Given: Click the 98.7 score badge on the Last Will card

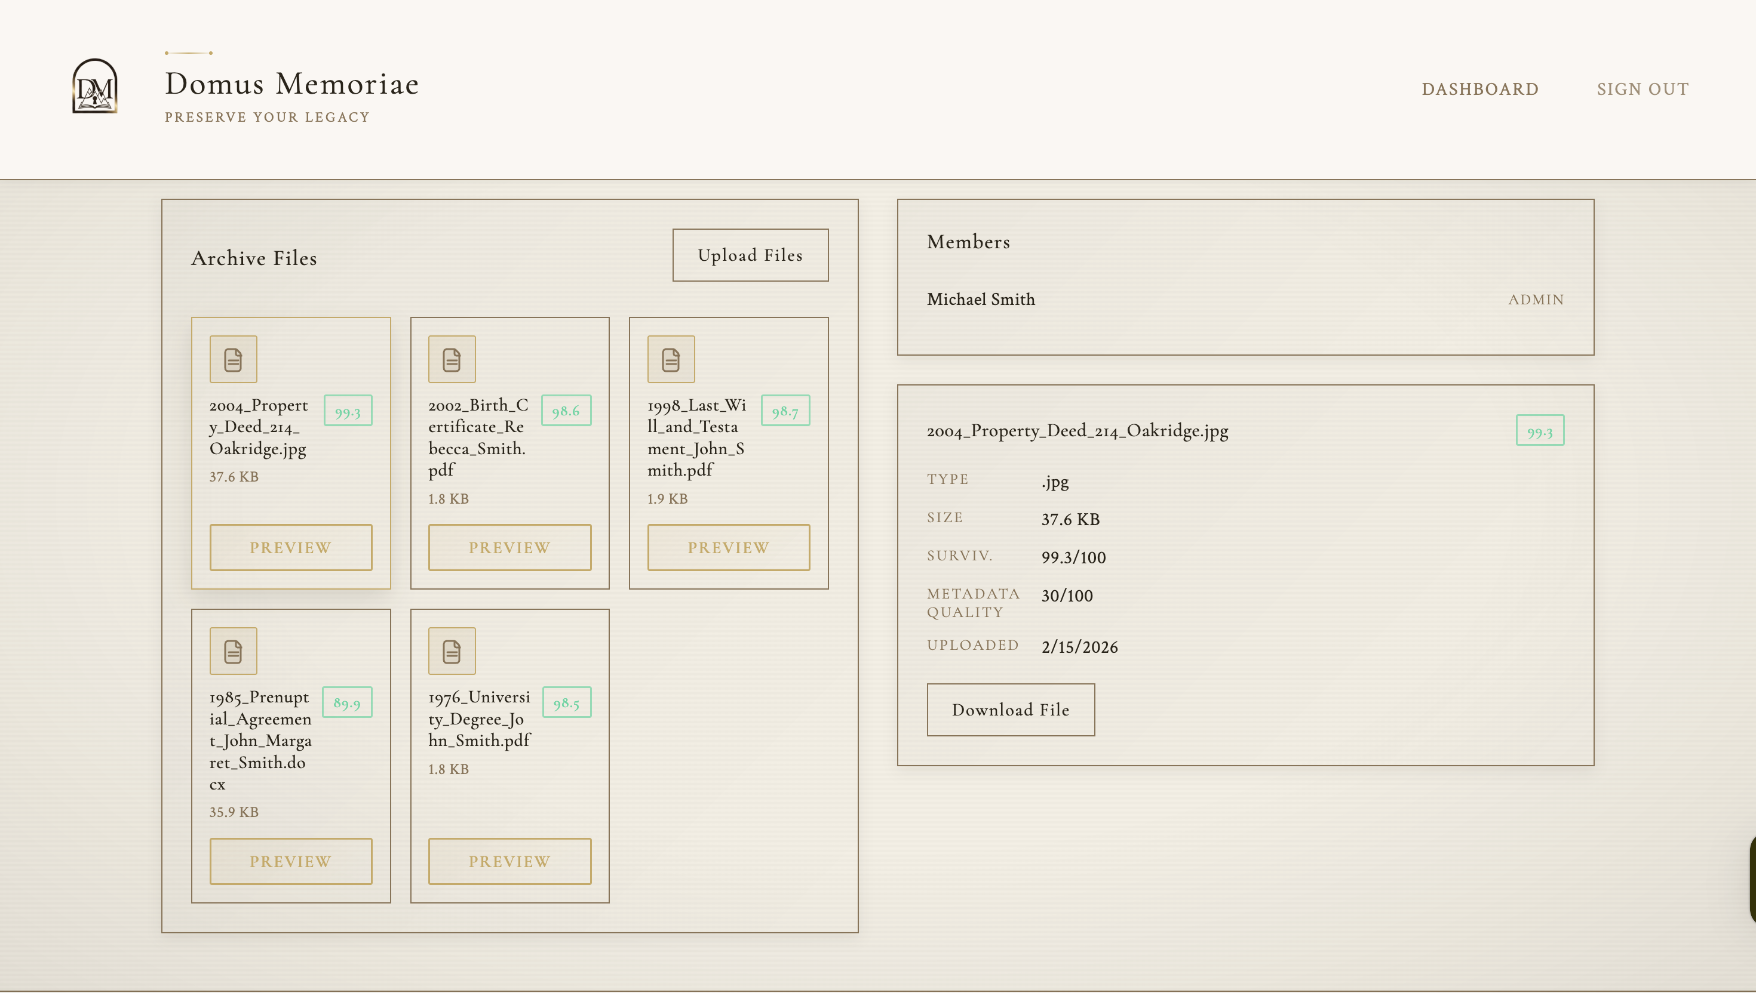Looking at the screenshot, I should [x=785, y=411].
